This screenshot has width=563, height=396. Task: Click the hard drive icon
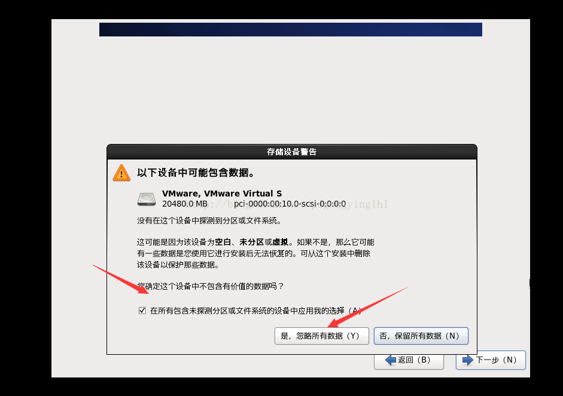point(147,199)
